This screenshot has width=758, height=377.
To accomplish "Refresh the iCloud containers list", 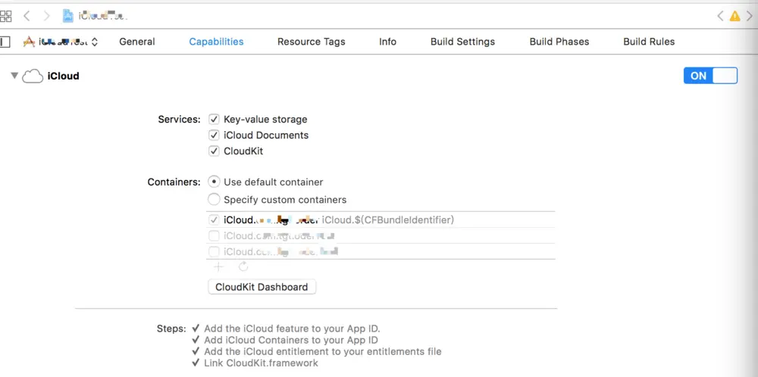I will [243, 266].
